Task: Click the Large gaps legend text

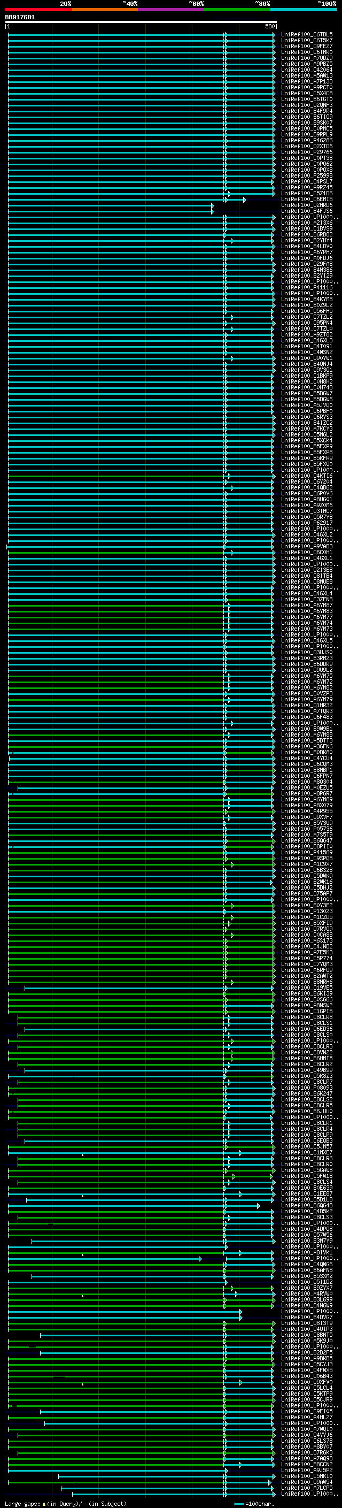Action: click(x=66, y=1503)
